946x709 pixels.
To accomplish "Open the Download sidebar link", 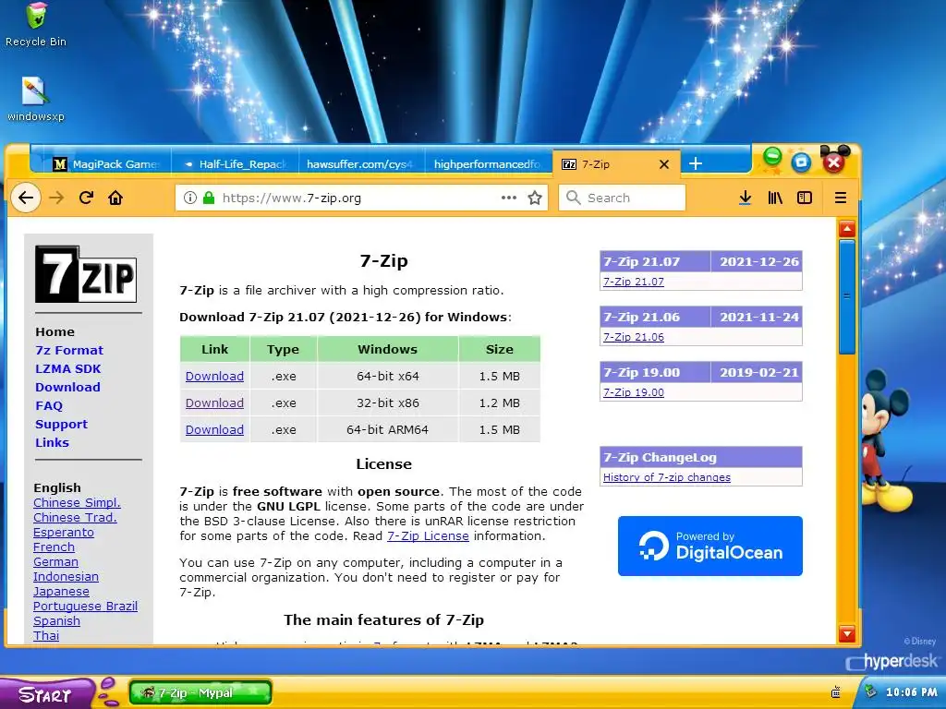I will 67,387.
